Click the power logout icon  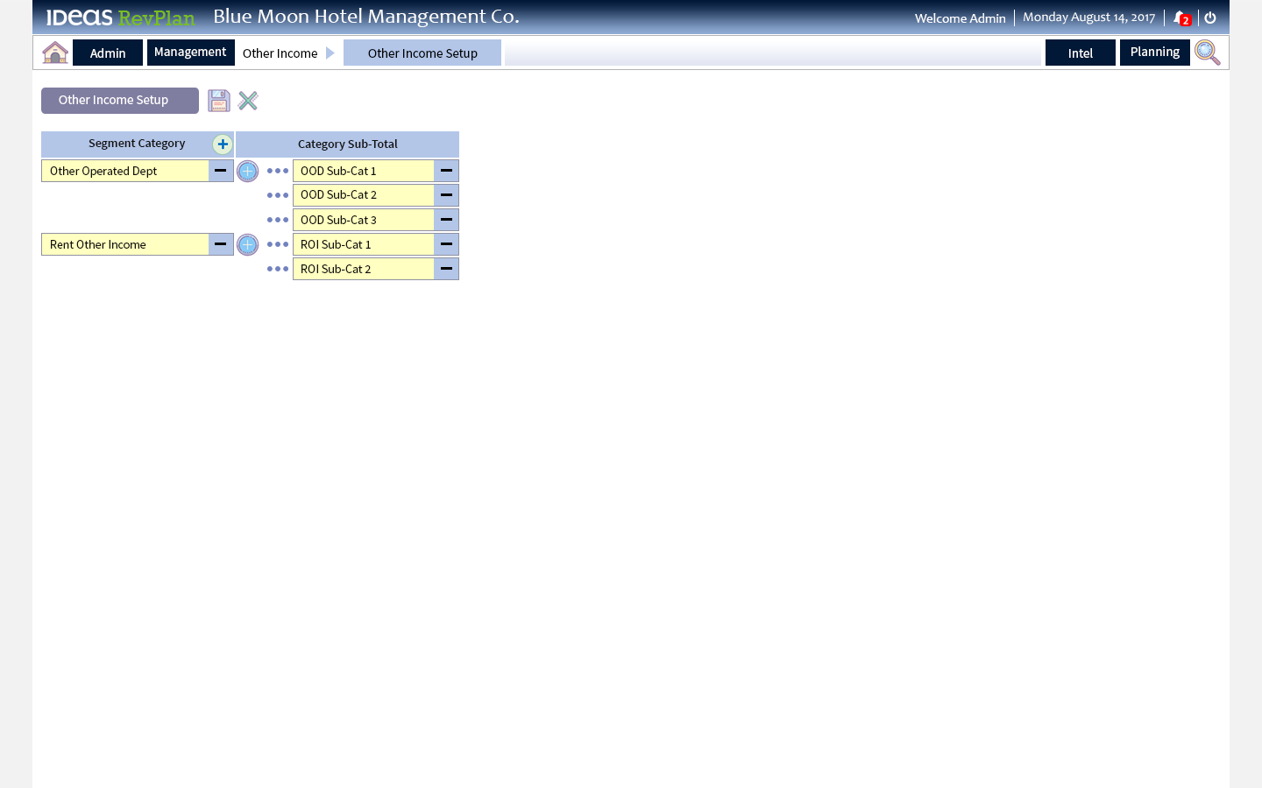coord(1210,18)
